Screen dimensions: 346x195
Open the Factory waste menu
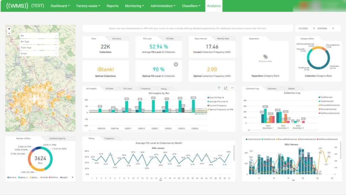coord(88,6)
